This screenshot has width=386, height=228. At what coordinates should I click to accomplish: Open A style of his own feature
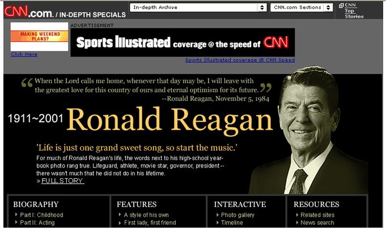(x=146, y=215)
